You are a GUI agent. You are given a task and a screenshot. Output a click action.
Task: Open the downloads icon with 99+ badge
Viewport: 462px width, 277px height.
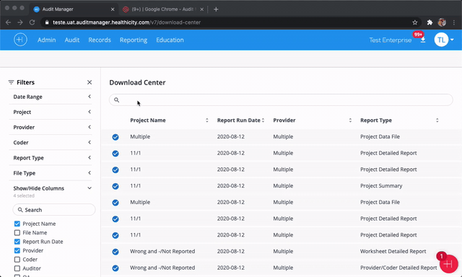point(423,40)
